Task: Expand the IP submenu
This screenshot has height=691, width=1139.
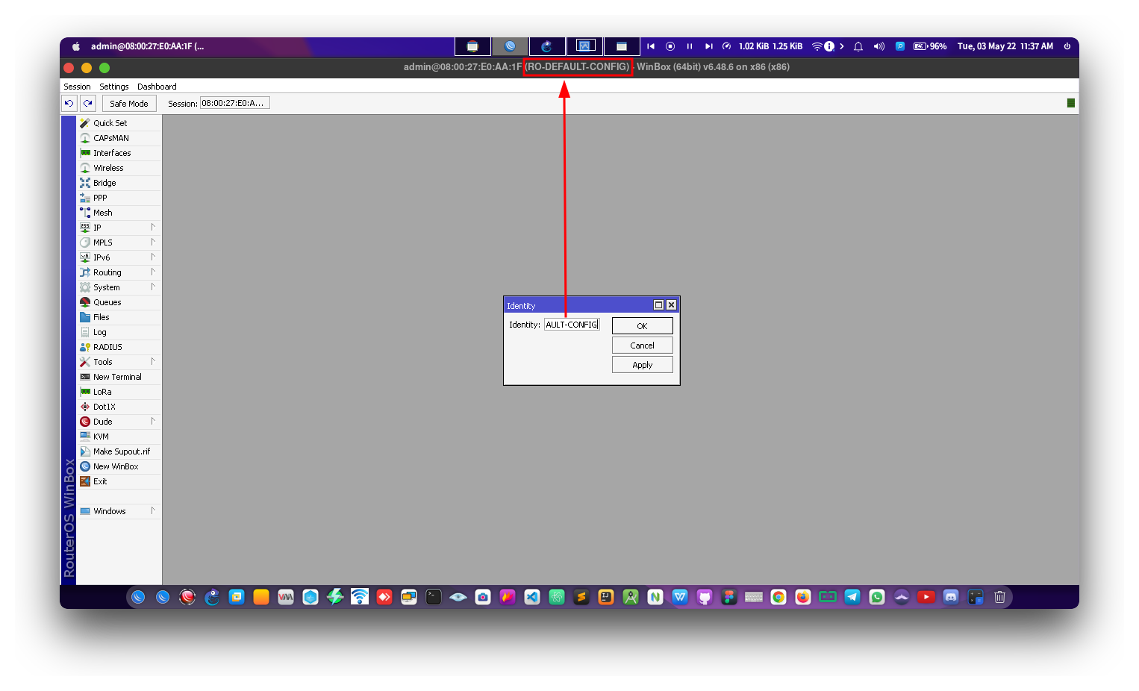Action: point(96,227)
